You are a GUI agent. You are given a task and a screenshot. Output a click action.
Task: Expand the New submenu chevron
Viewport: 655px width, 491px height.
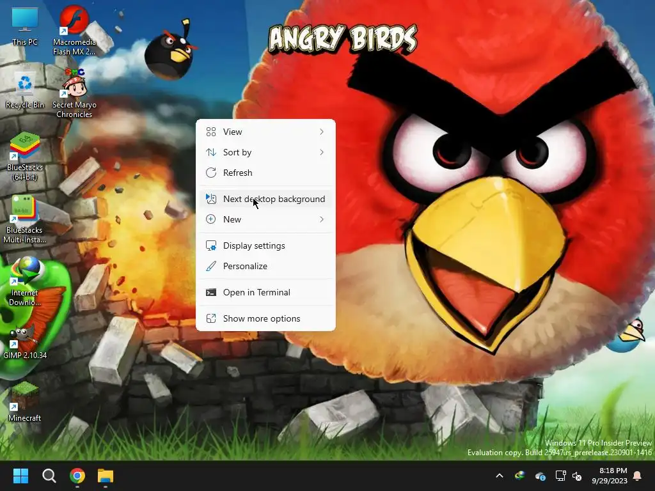(x=321, y=220)
